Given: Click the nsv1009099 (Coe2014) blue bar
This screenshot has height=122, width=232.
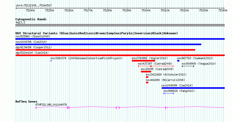Looking at the screenshot, I should pos(193,88).
